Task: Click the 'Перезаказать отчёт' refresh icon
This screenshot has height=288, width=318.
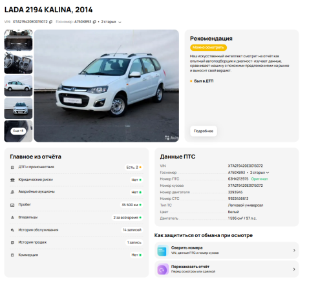Action: [x=163, y=269]
